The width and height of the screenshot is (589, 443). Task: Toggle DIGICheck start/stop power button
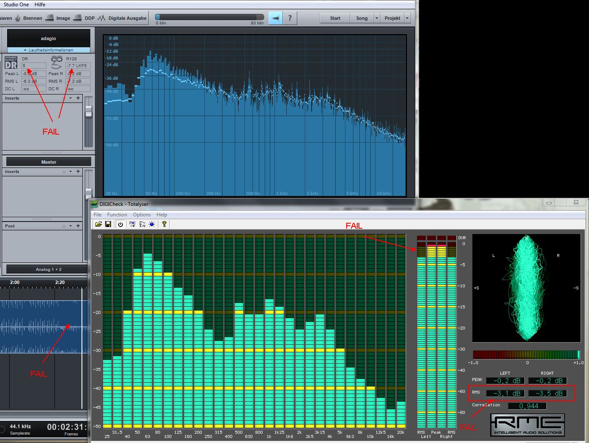click(x=120, y=224)
